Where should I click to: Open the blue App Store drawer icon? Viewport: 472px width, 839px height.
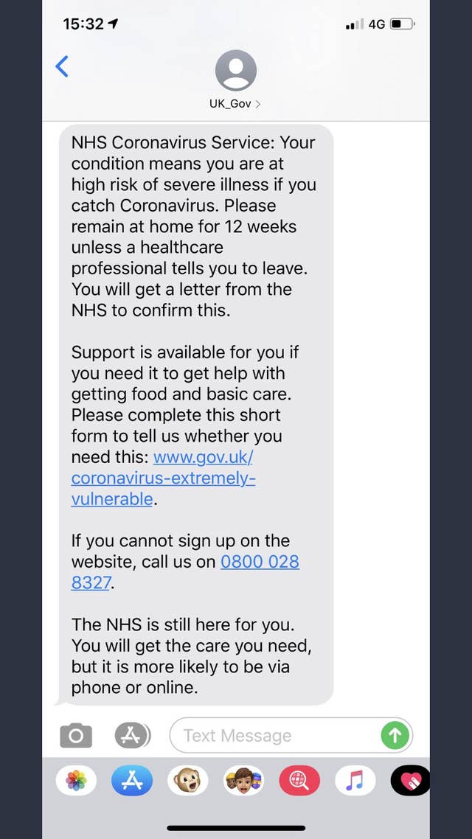tap(132, 781)
